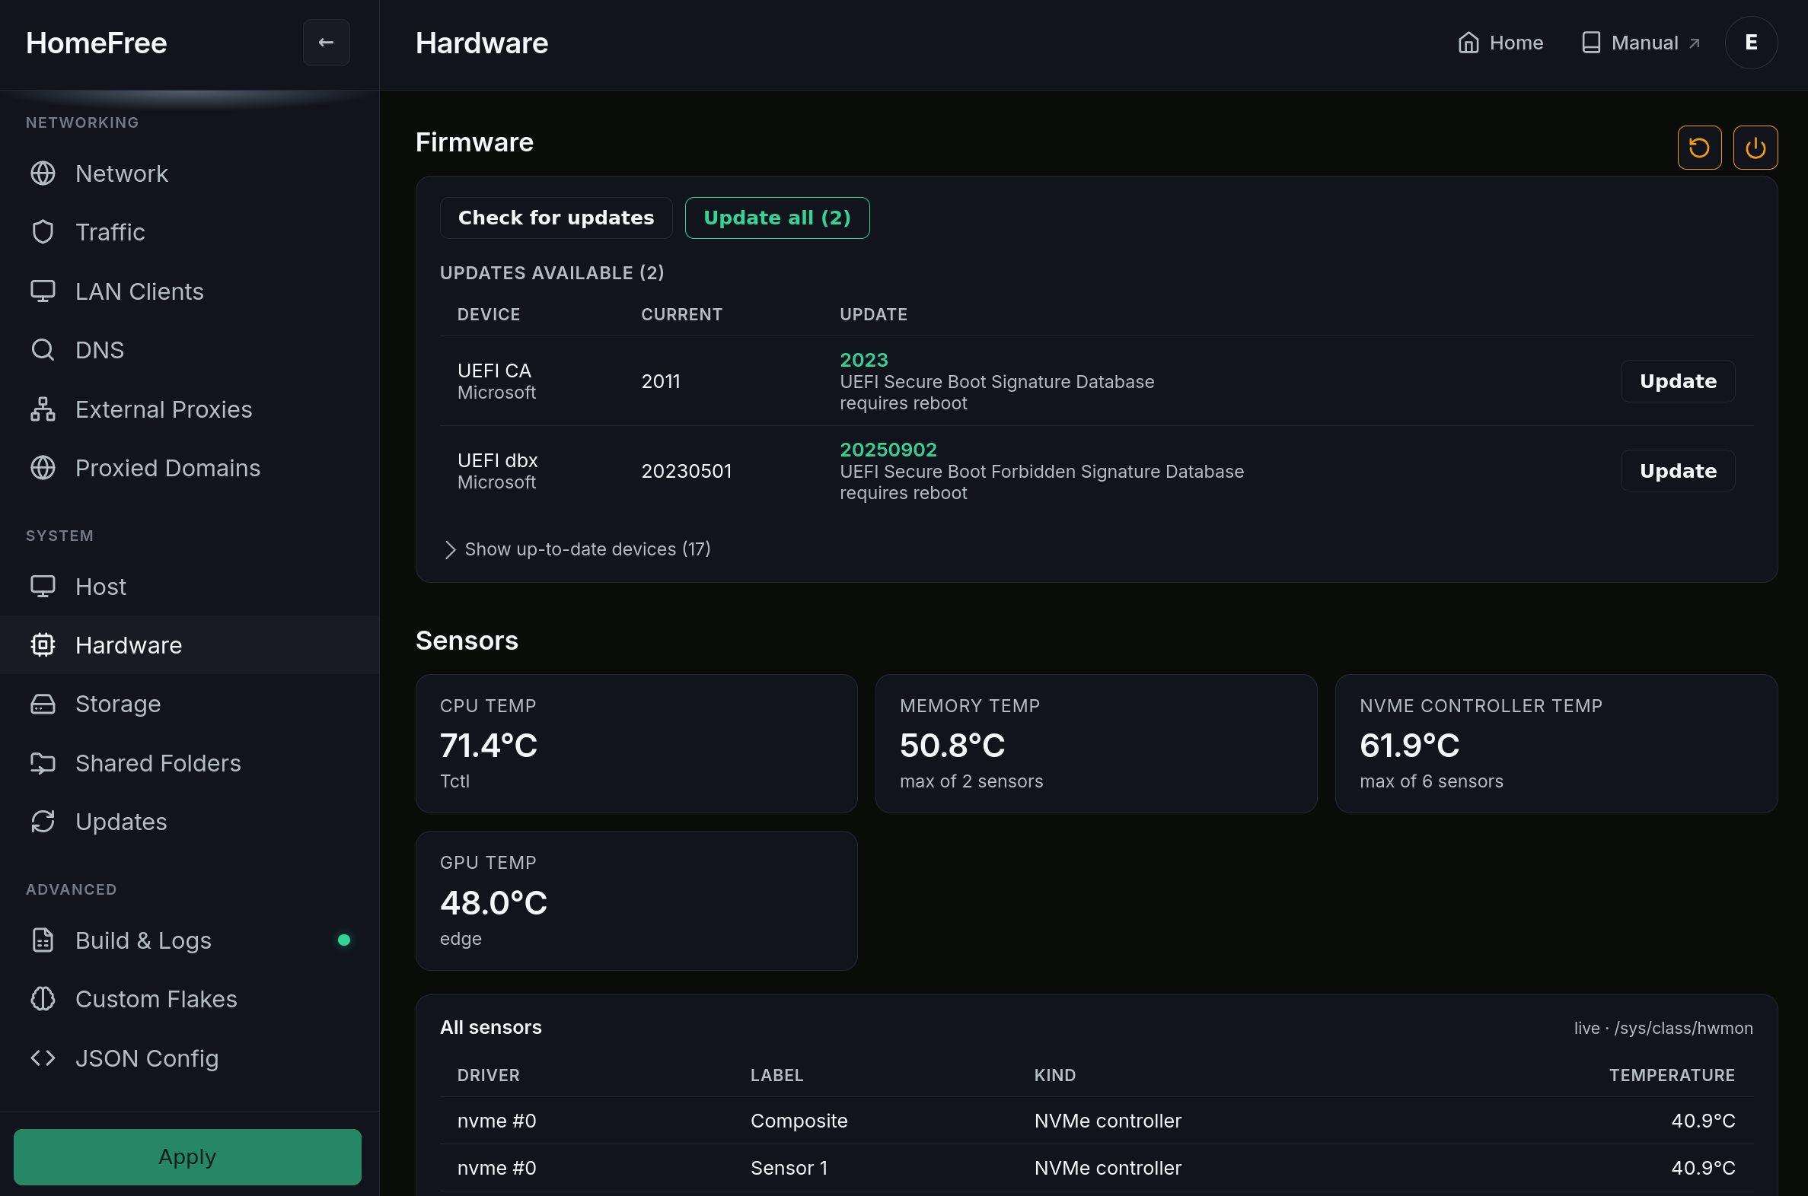Open JSON Config page
This screenshot has height=1196, width=1808.
(190, 1059)
